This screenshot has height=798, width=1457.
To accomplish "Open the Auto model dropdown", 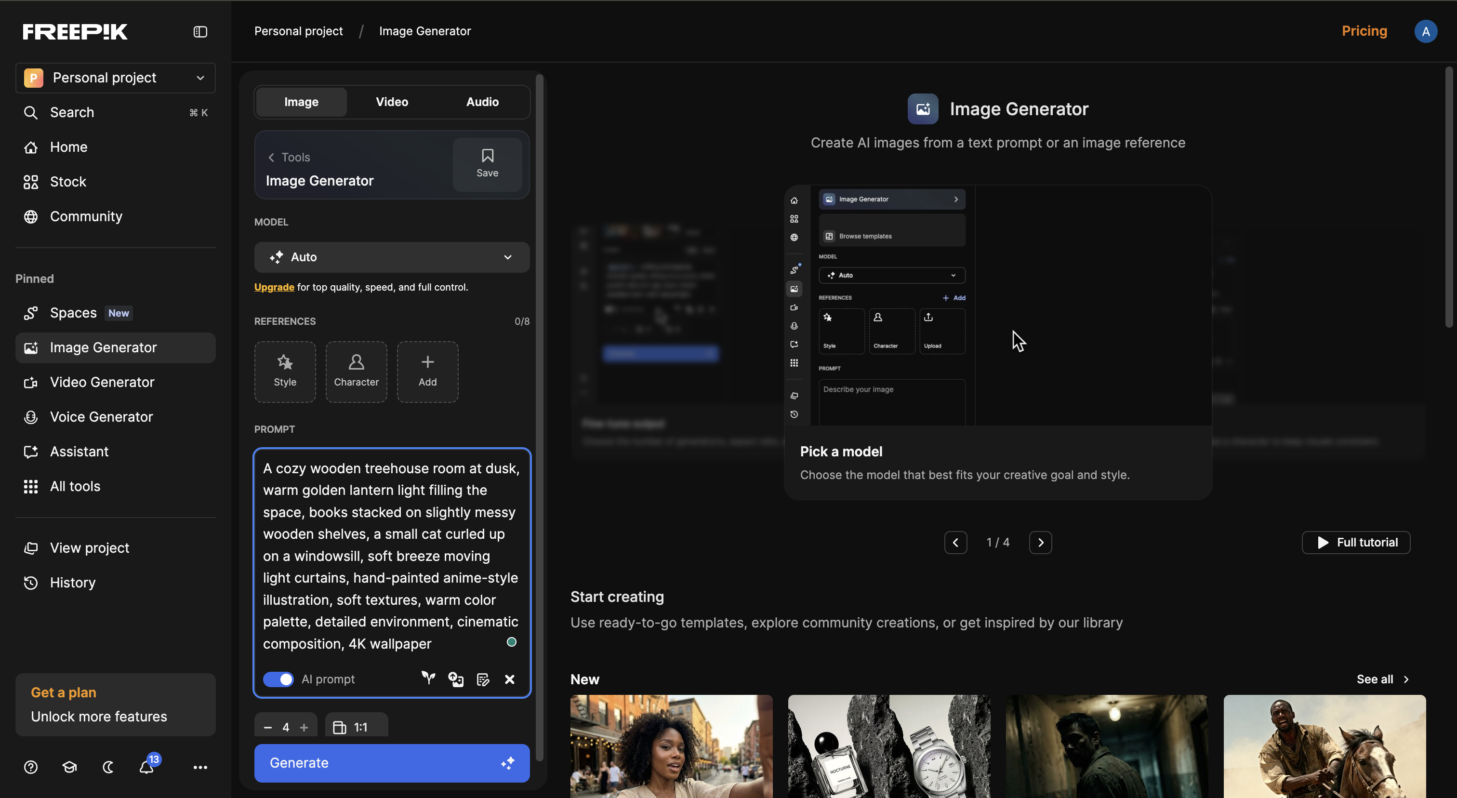I will pos(392,257).
